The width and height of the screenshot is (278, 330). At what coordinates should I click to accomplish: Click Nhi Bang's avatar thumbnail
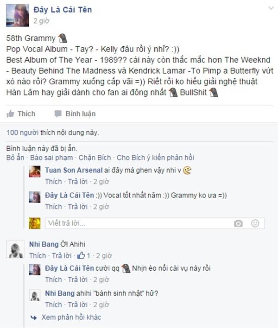(x=15, y=249)
